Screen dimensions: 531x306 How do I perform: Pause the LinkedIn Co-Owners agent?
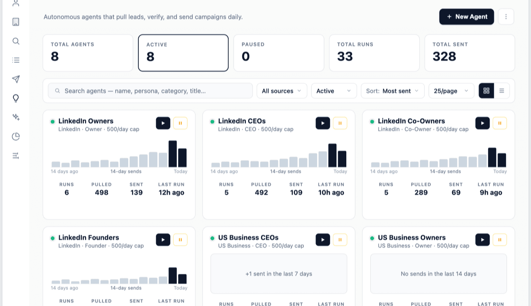pos(500,123)
